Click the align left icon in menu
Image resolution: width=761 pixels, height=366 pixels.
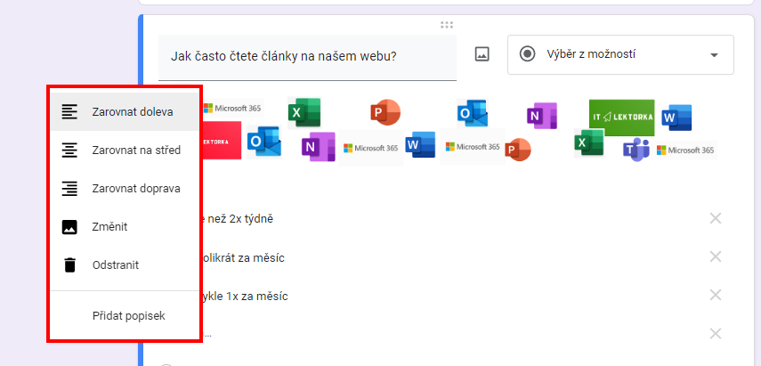point(69,111)
